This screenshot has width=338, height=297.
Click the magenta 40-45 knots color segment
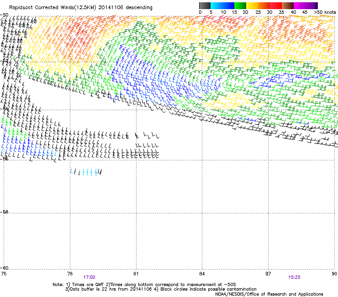pyautogui.click(x=300, y=5)
